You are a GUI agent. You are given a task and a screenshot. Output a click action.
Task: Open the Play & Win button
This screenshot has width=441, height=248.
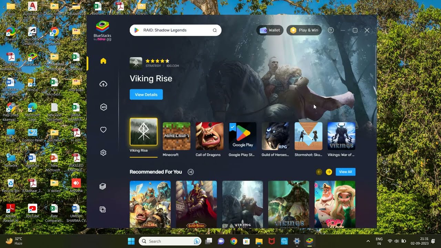click(x=304, y=30)
